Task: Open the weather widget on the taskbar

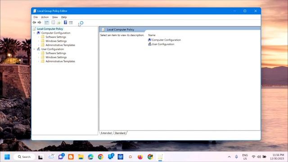Action: 51,157
